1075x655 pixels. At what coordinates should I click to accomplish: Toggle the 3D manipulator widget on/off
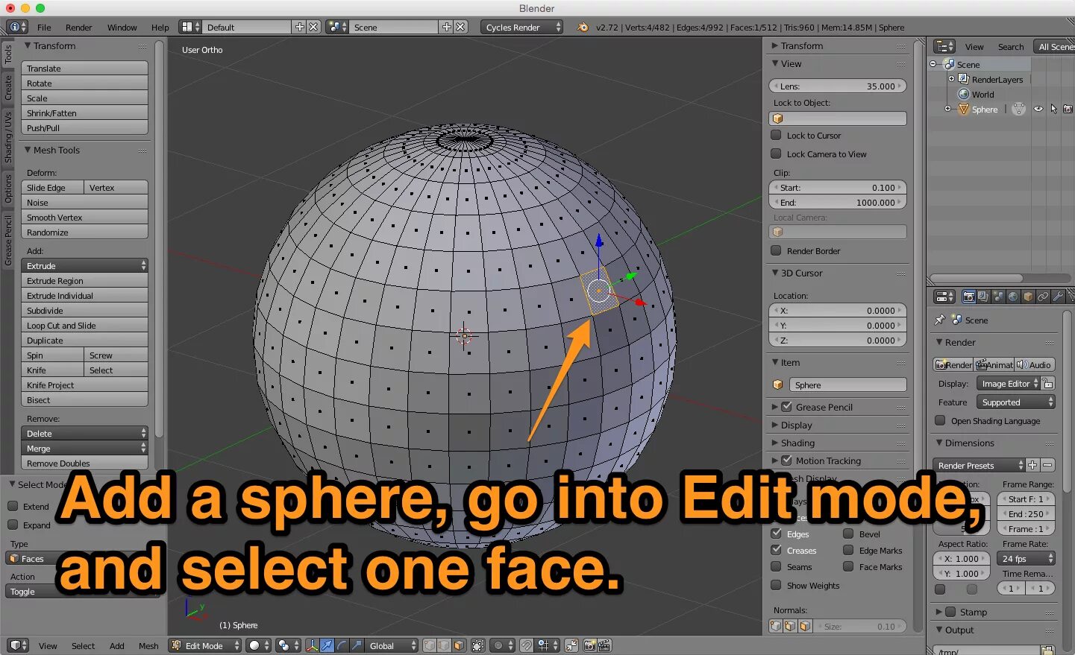(312, 645)
